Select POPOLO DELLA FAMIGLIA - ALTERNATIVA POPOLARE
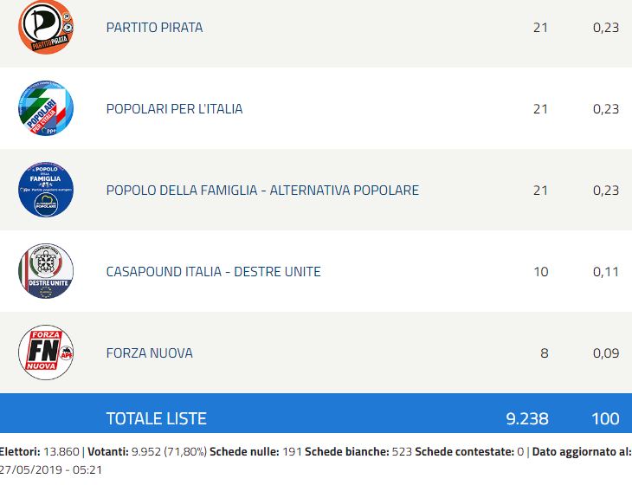Screen dimensions: 632x485 pos(262,191)
